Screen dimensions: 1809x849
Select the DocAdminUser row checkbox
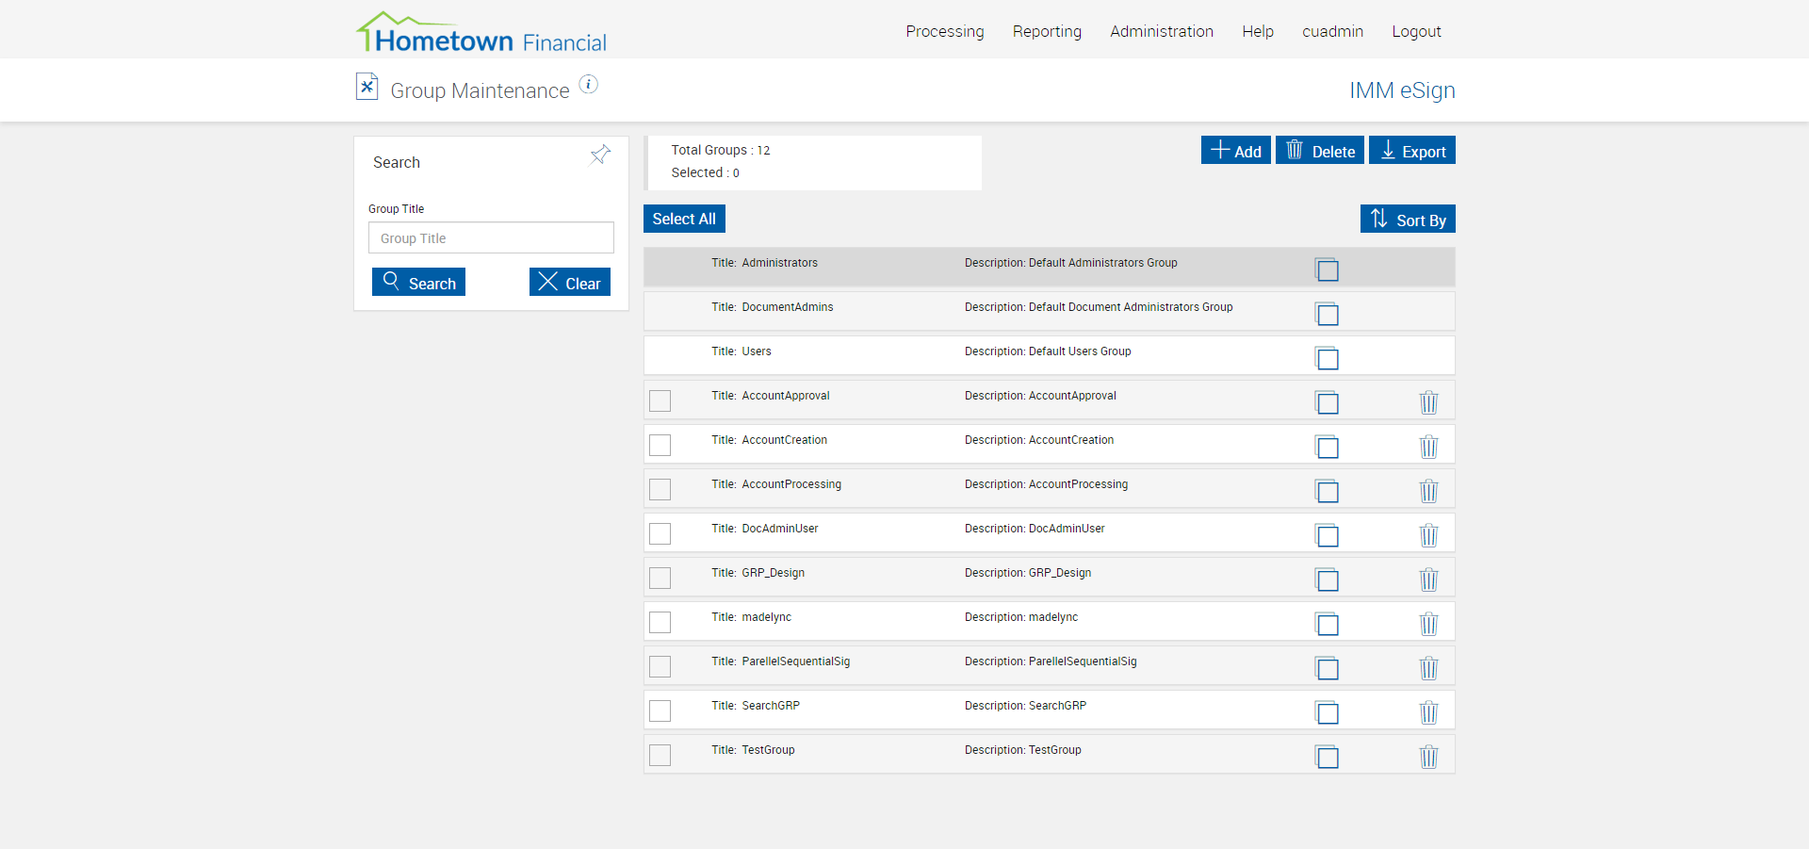tap(660, 533)
